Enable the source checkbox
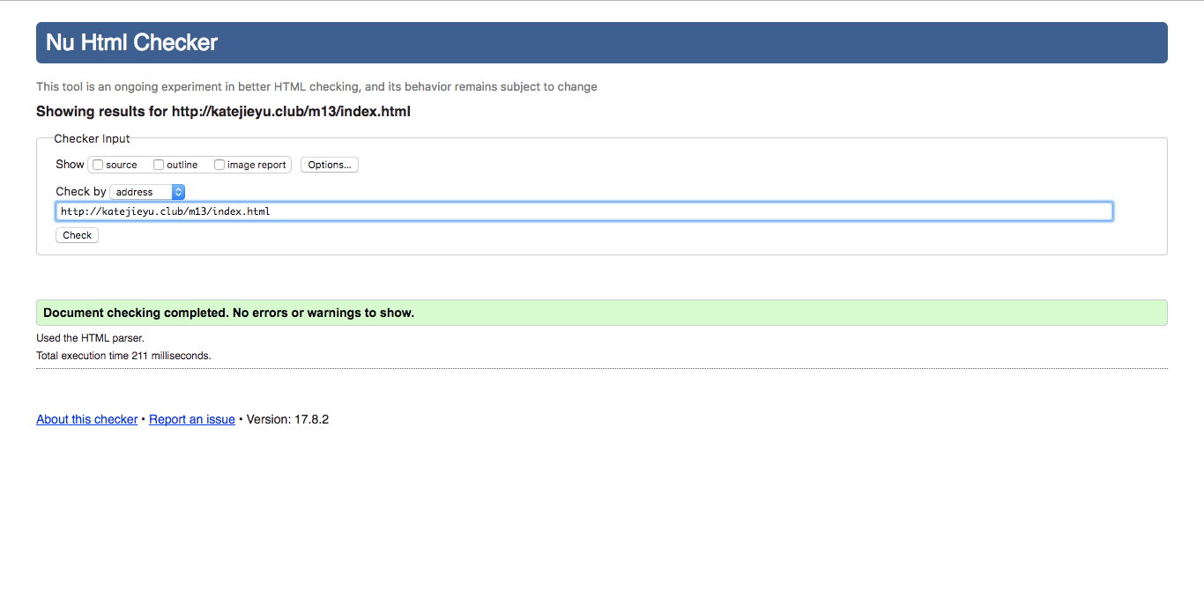Viewport: 1204px width, 612px height. pos(98,165)
